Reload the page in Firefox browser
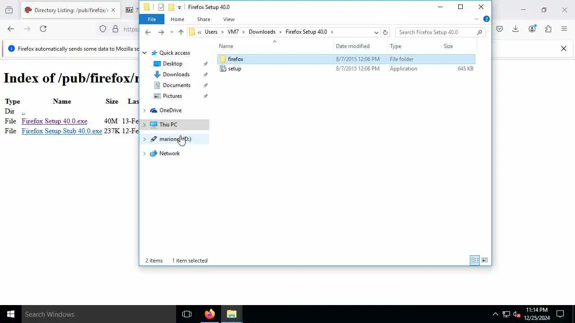575x323 pixels. pyautogui.click(x=43, y=29)
